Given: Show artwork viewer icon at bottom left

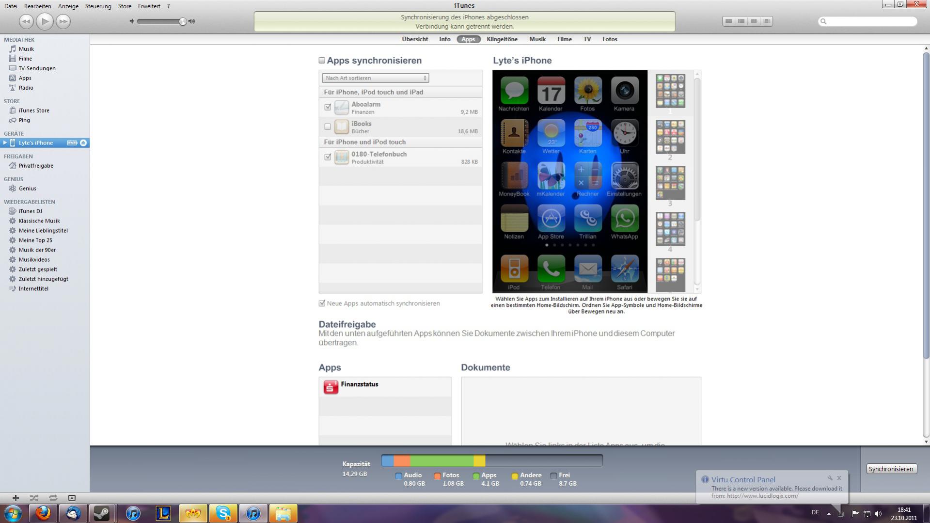Looking at the screenshot, I should [x=72, y=498].
